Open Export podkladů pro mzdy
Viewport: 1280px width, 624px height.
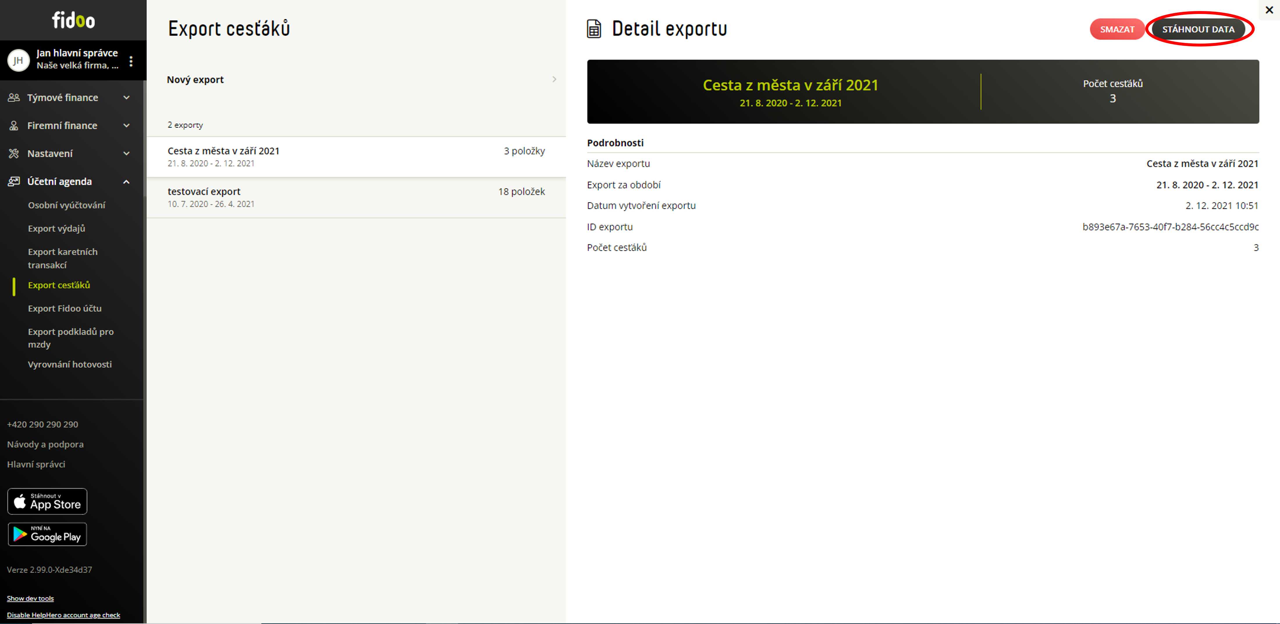pyautogui.click(x=71, y=337)
